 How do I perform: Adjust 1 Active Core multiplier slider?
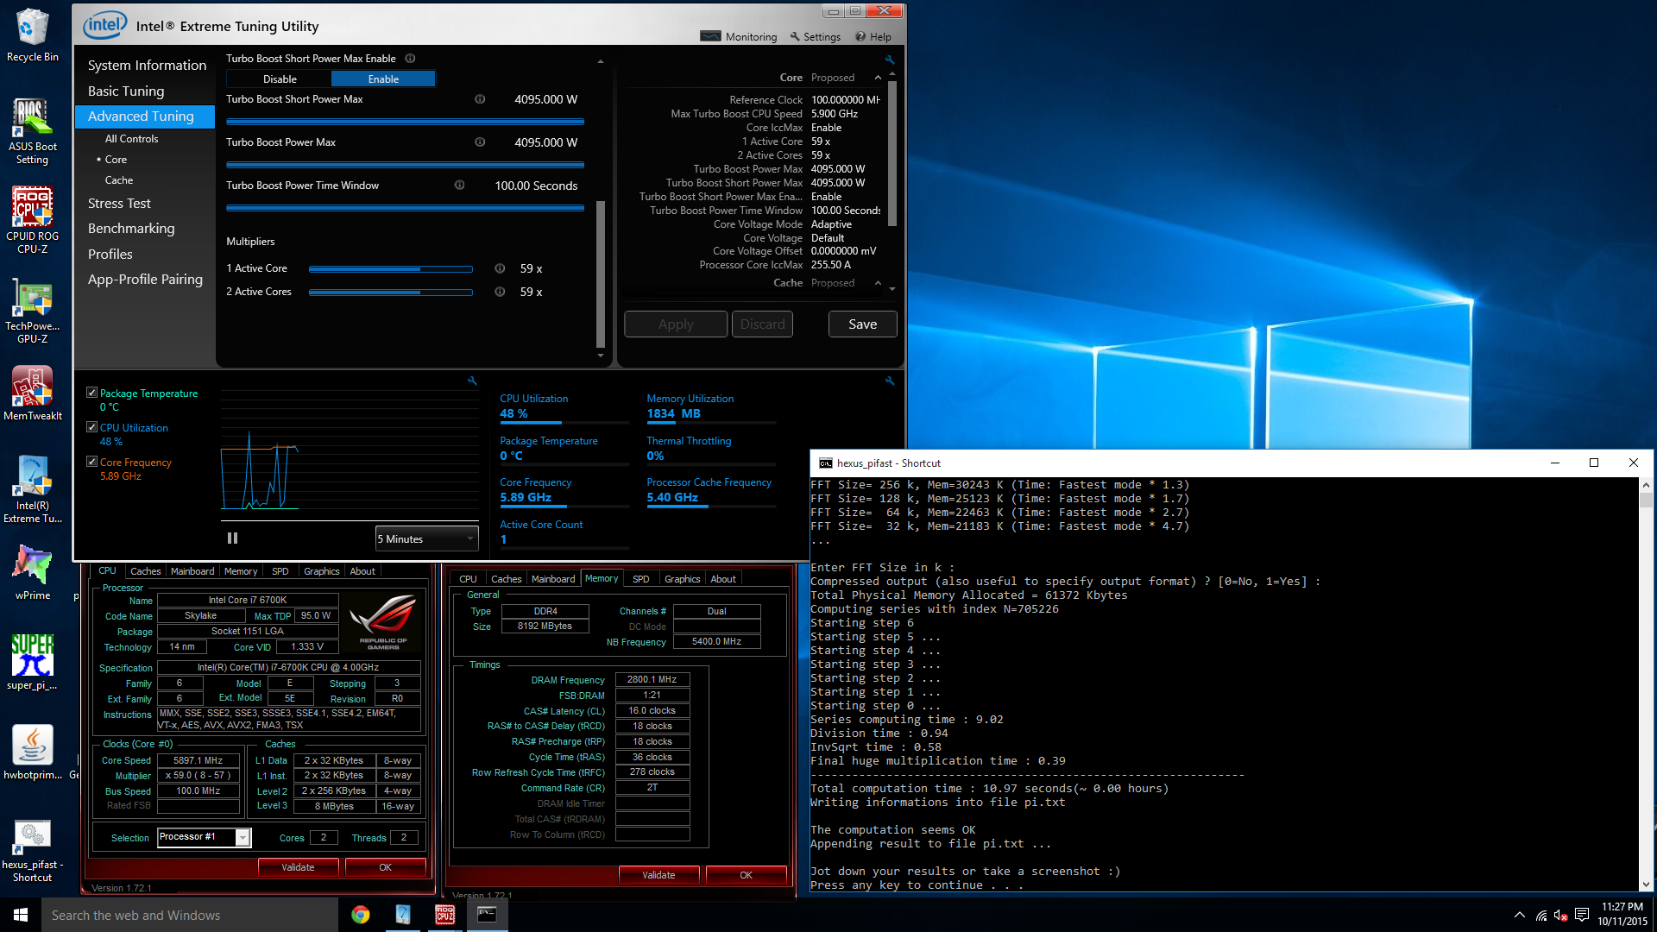[390, 269]
